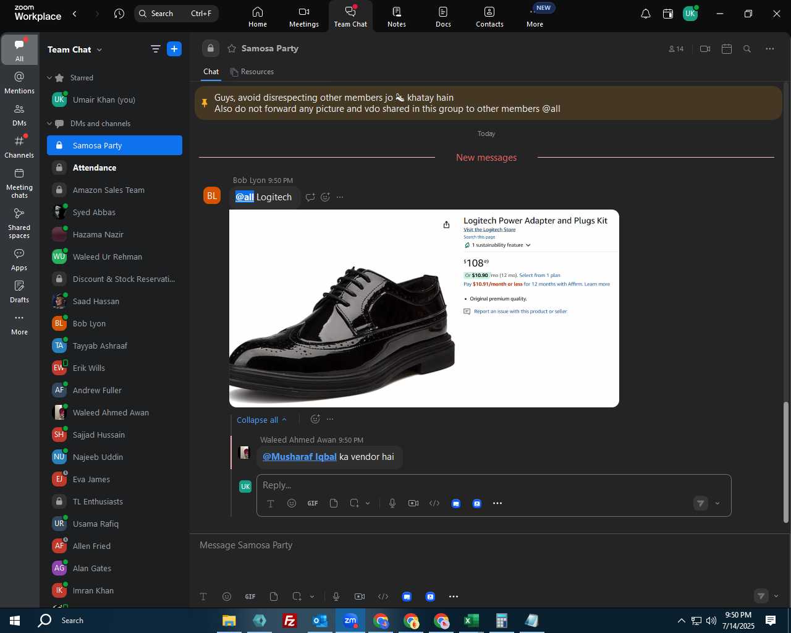791x633 pixels.
Task: Open Apps in the left sidebar
Action: coord(19,260)
